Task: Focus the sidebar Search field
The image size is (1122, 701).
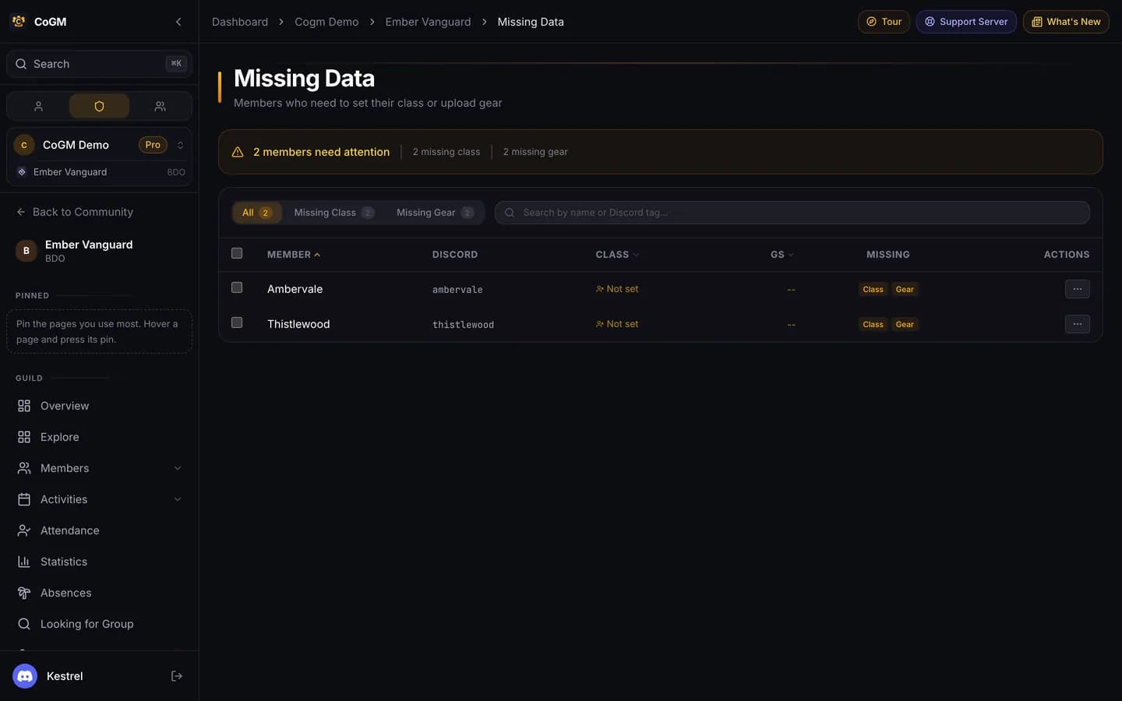Action: tap(99, 64)
